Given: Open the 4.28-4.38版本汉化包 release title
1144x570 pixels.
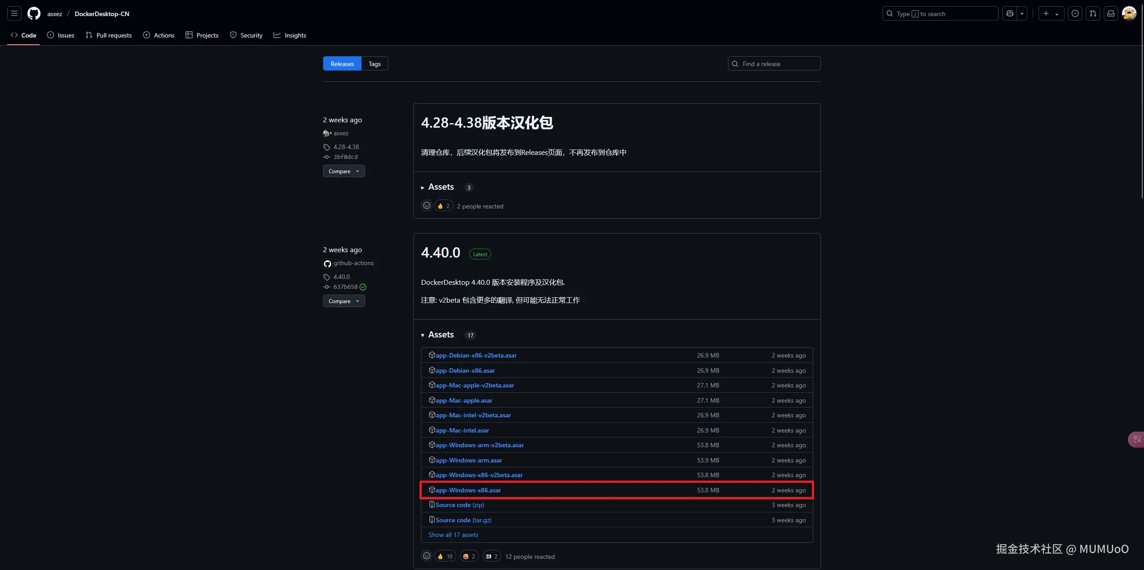Looking at the screenshot, I should tap(487, 122).
